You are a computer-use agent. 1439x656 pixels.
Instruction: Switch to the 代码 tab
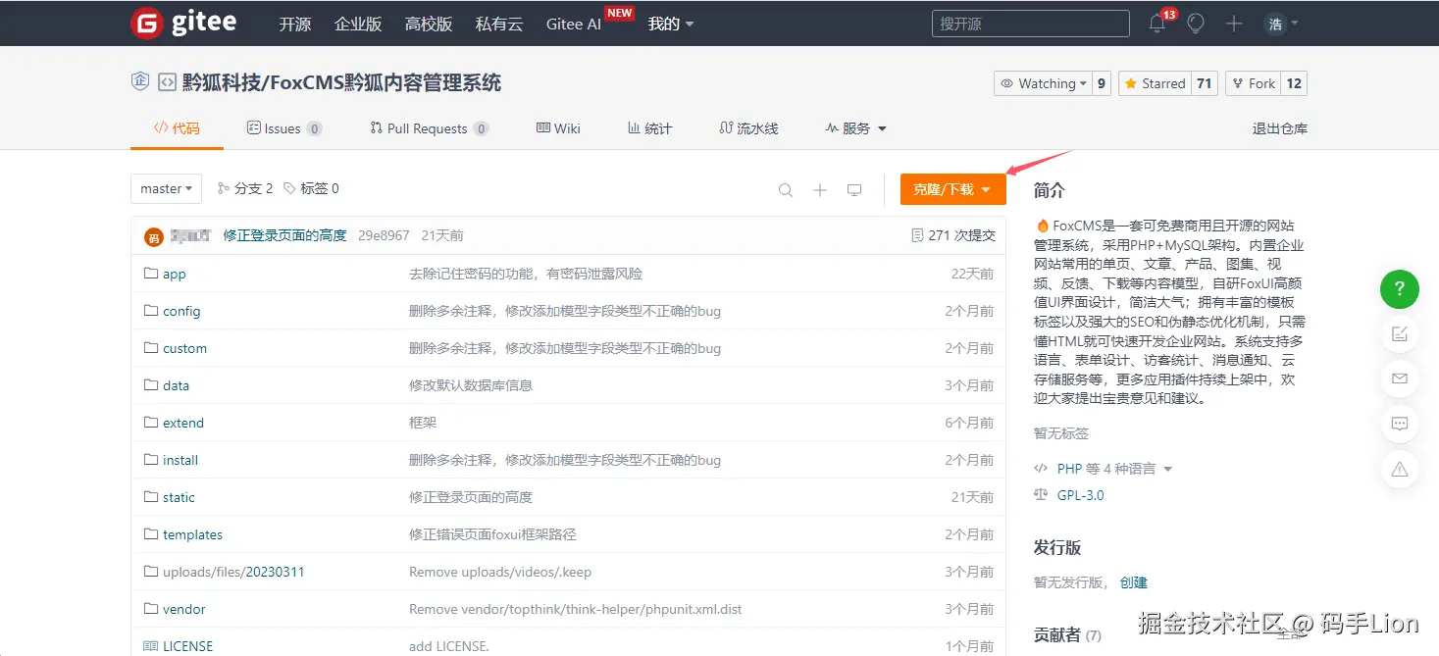[x=177, y=128]
